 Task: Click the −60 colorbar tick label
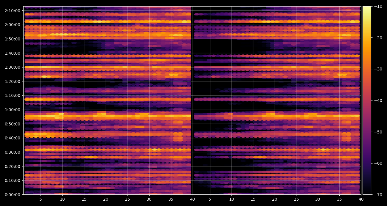[x=378, y=163]
